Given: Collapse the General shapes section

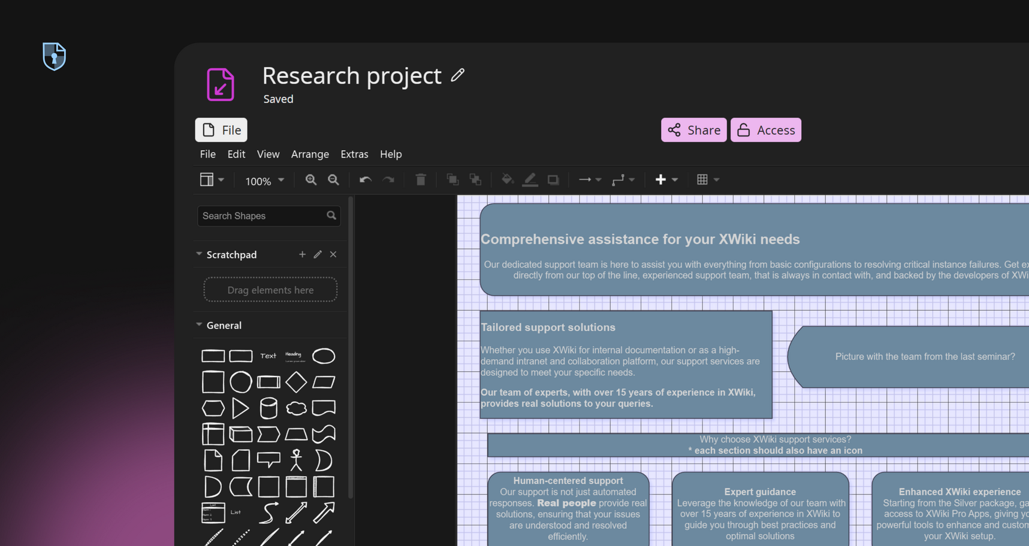Looking at the screenshot, I should click(x=199, y=324).
